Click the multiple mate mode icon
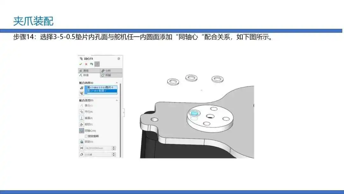Viewport: 344px width, 194px height. pyautogui.click(x=82, y=93)
